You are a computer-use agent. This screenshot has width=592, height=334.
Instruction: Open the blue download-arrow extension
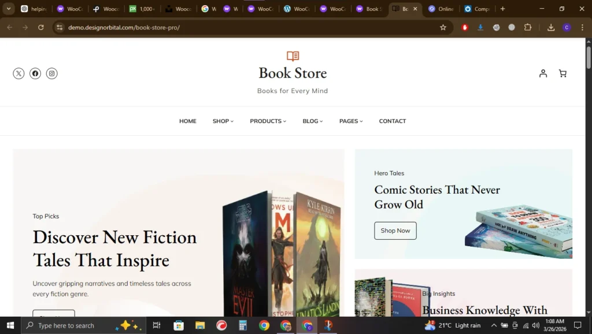click(480, 27)
